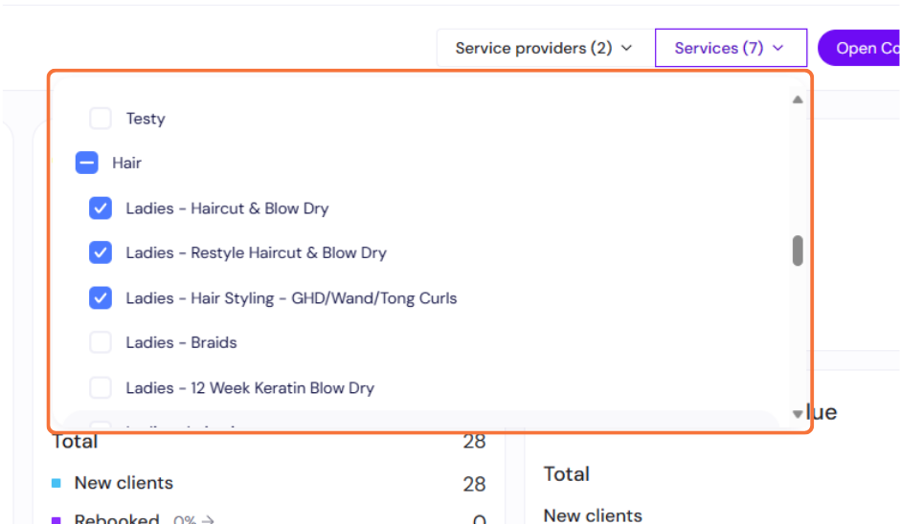Select the Hair category label
Screen dimensions: 900x524
coord(126,164)
